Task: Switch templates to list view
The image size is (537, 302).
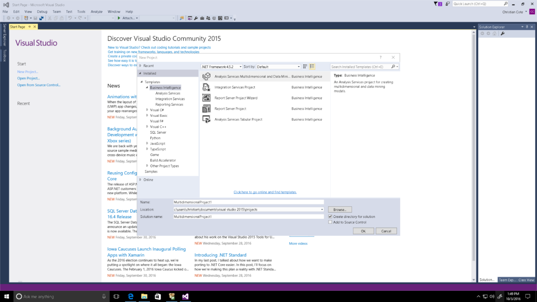Action: [312, 67]
